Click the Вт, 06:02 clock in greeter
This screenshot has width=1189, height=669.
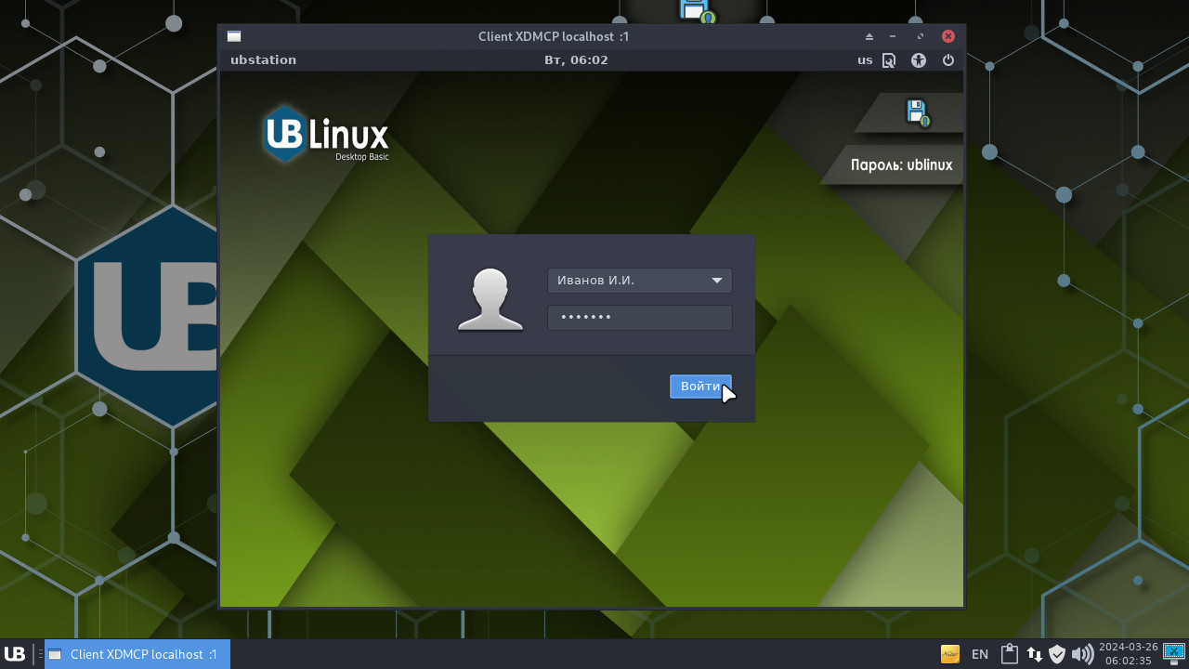(576, 60)
